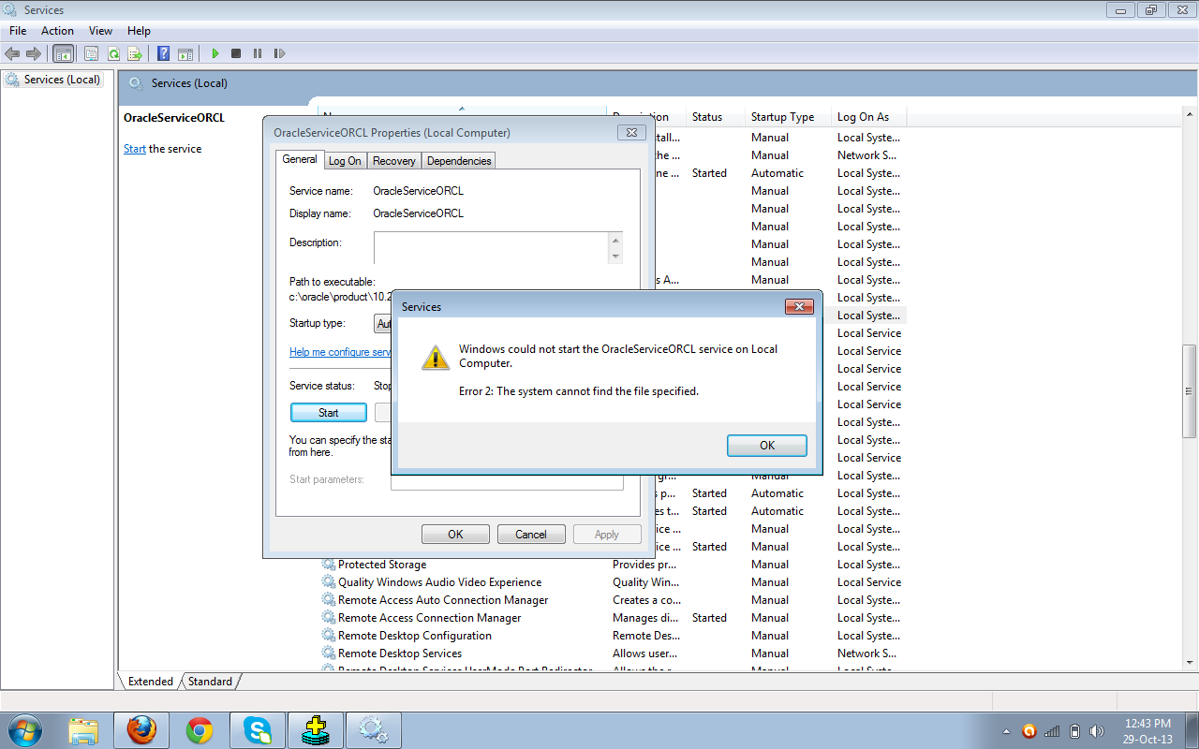Open the blue Help toolbar icon
The image size is (1199, 749).
pyautogui.click(x=164, y=53)
